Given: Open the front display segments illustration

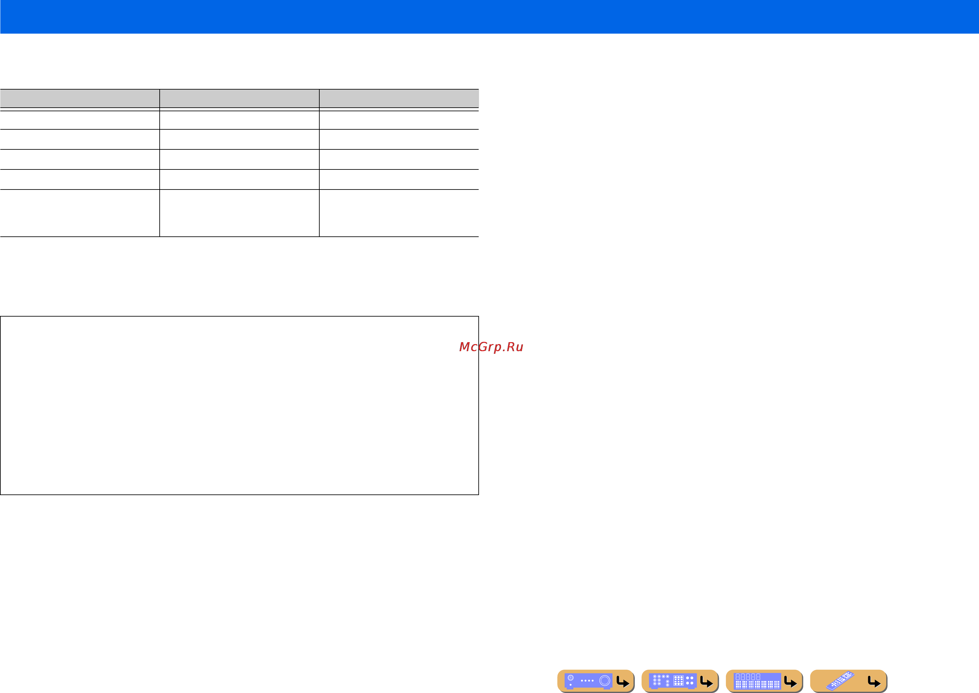Looking at the screenshot, I should point(757,681).
